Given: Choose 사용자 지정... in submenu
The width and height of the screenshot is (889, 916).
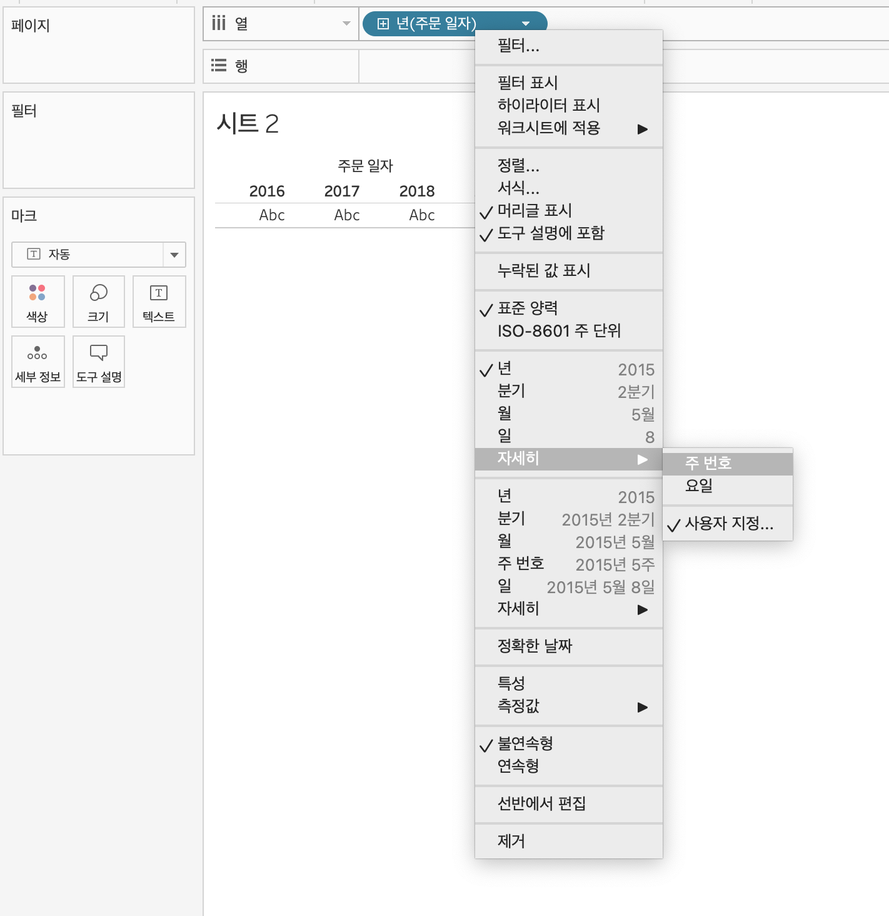Looking at the screenshot, I should [728, 524].
